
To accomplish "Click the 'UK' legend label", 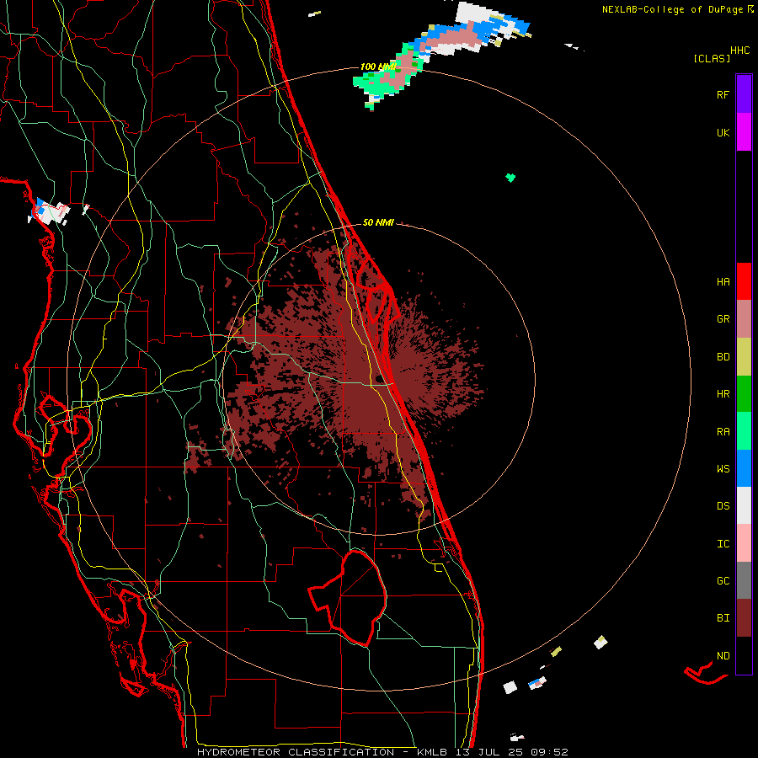I will [x=723, y=132].
